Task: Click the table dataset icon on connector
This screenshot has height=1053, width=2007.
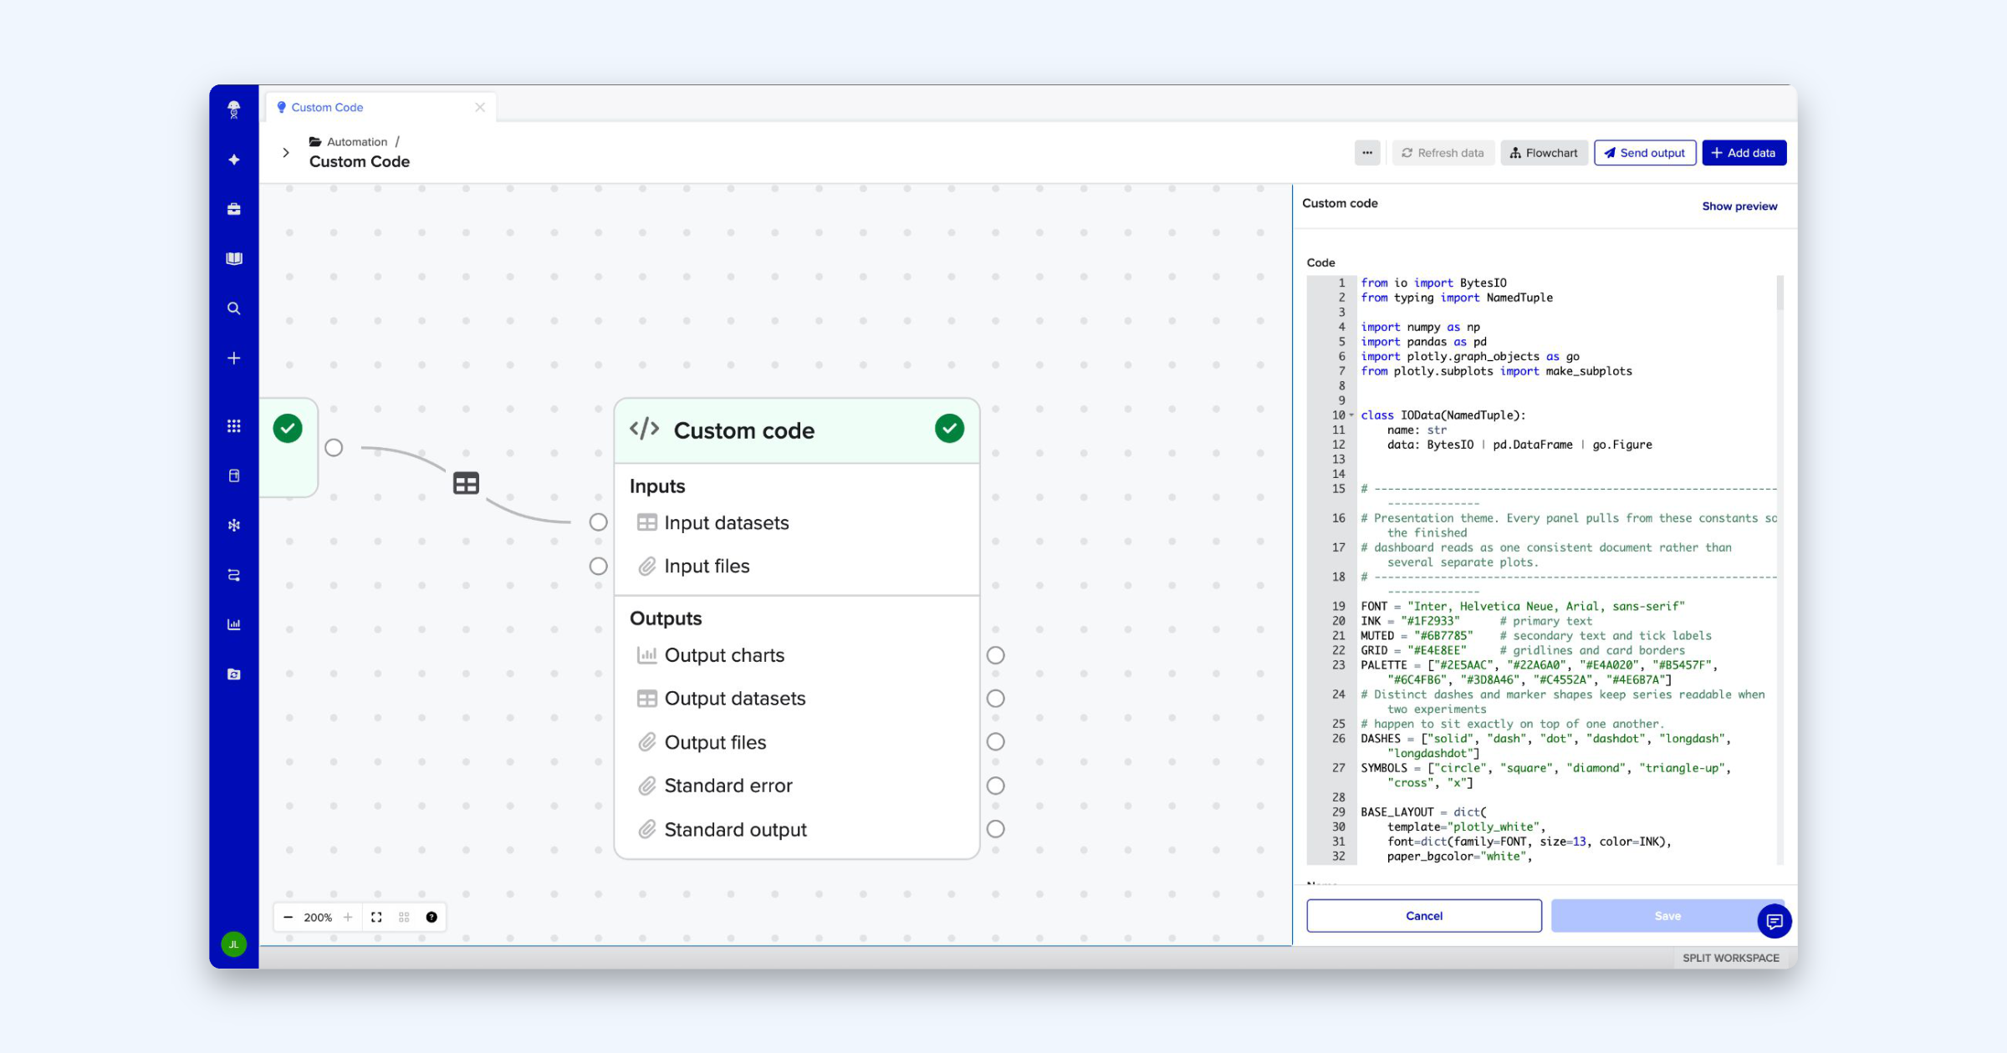Action: click(x=466, y=483)
